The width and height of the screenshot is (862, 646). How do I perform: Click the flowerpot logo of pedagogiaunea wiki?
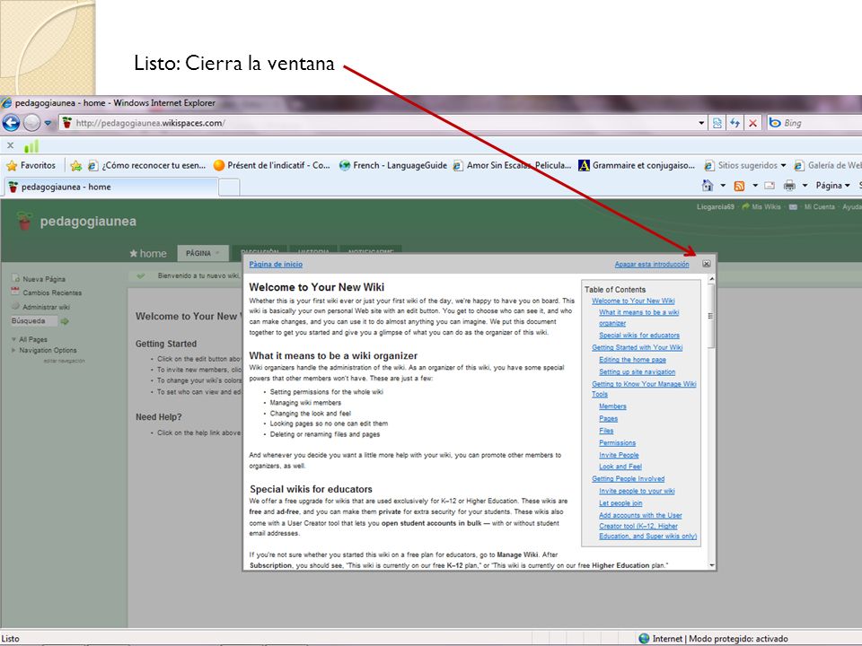[x=24, y=221]
